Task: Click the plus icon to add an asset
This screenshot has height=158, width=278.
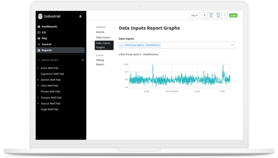Action: point(83,60)
